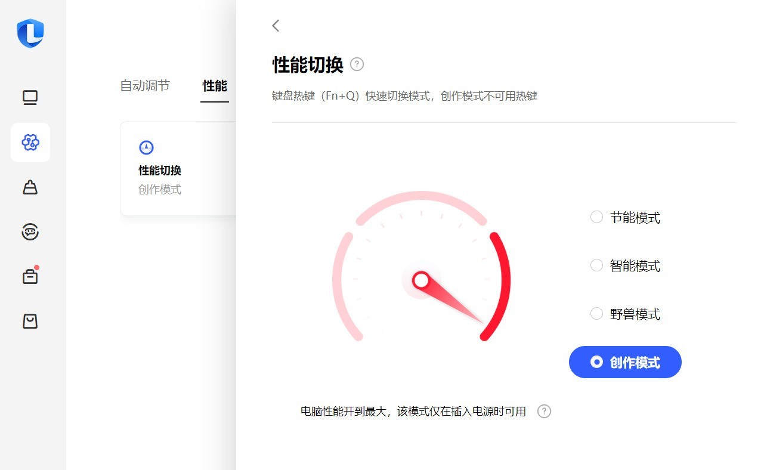Open the toolbox icon with red dot
Screen dimensions: 764x470
pyautogui.click(x=30, y=276)
